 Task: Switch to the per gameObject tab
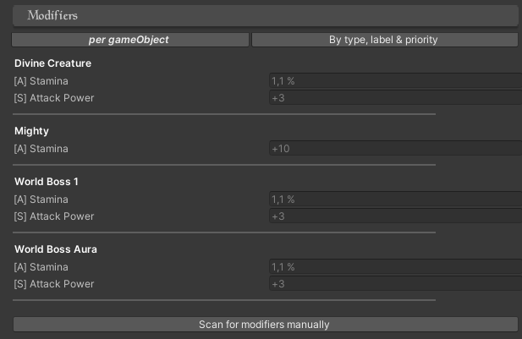tap(129, 40)
